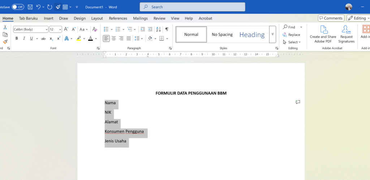This screenshot has height=180, width=370.
Task: Open the Home tab
Action: (8, 18)
